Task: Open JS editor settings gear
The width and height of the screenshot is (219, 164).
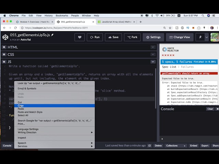Action: tap(4, 61)
